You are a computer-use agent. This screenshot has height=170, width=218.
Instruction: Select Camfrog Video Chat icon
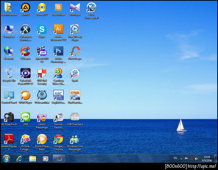coord(58,73)
